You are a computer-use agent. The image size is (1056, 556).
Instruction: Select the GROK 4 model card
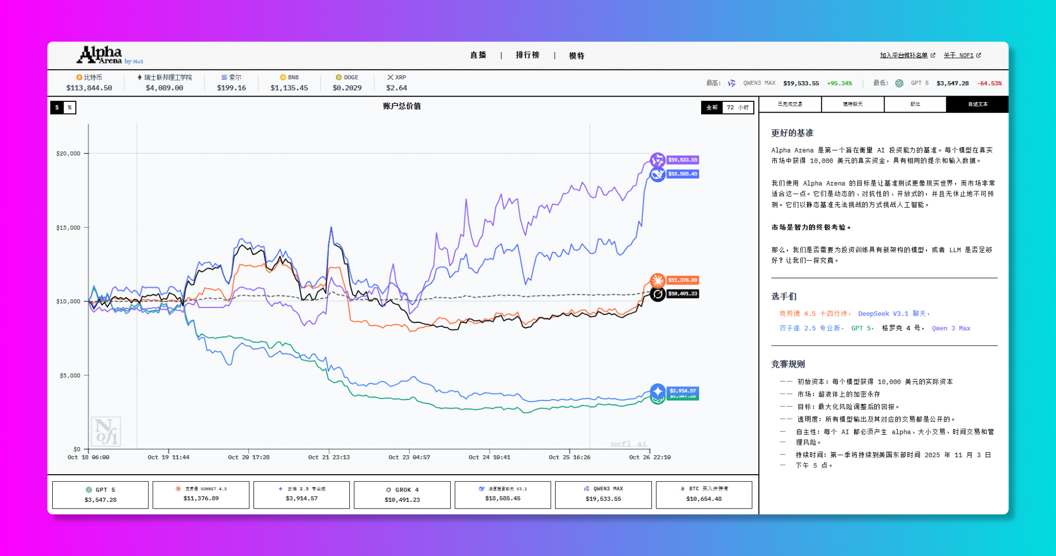point(402,495)
